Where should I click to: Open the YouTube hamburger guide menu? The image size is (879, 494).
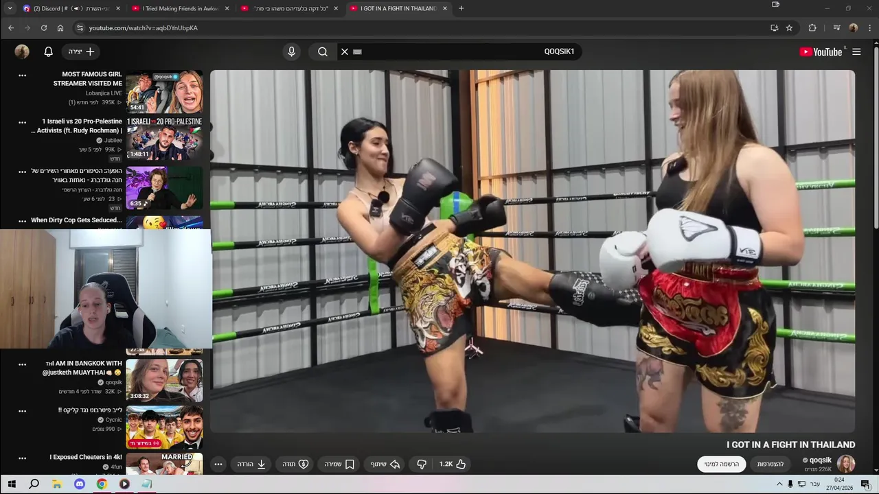point(856,51)
